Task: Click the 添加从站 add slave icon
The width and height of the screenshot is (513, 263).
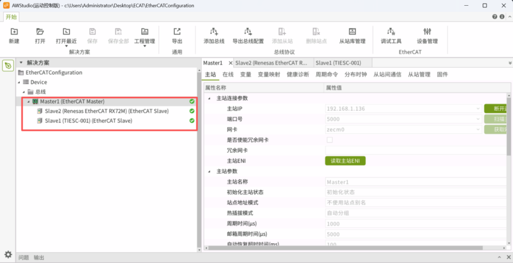Action: point(282,31)
